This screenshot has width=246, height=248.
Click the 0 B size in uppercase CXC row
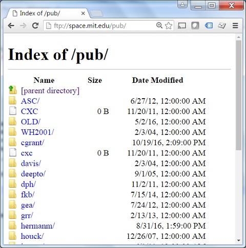click(x=103, y=111)
